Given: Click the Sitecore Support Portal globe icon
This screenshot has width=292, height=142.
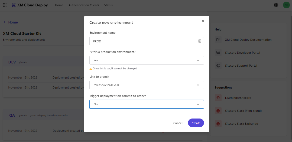Looking at the screenshot, I should coord(218,66).
